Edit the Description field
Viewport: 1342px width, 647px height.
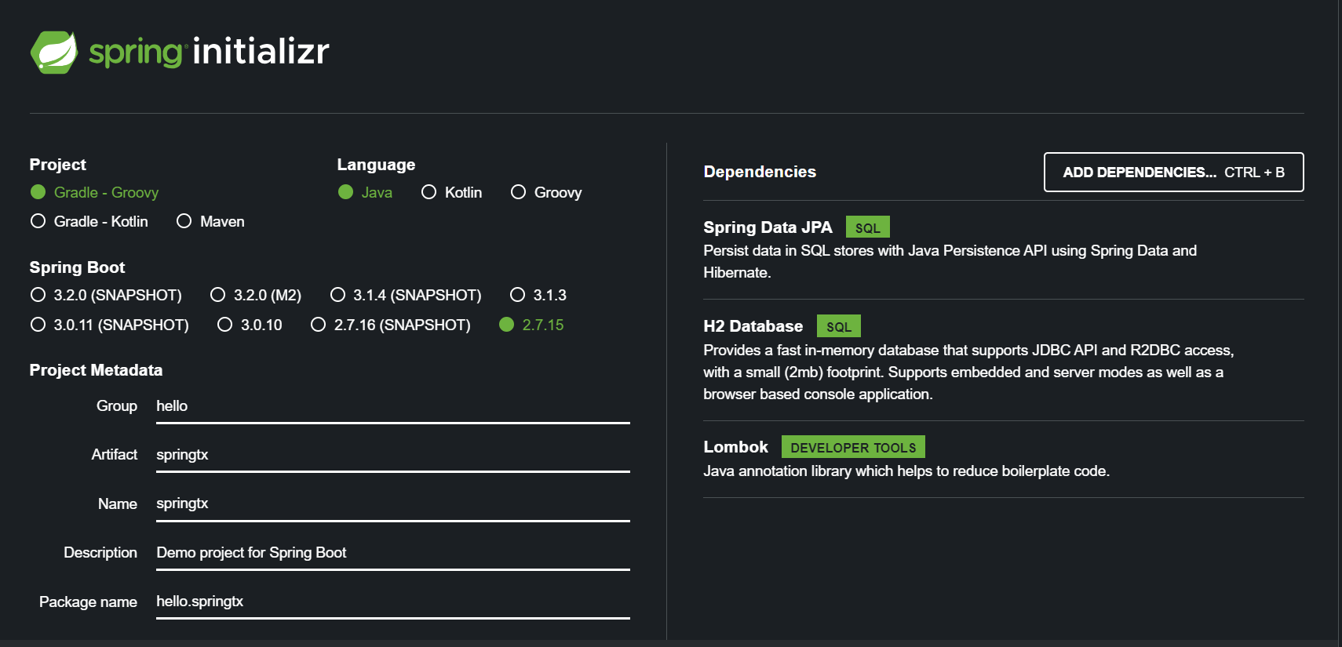coord(392,553)
